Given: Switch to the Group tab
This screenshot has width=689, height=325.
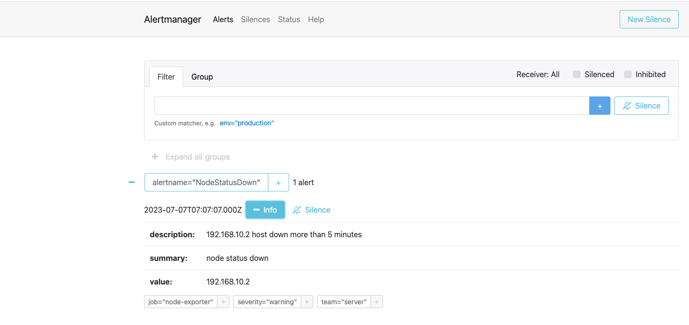Looking at the screenshot, I should point(202,77).
